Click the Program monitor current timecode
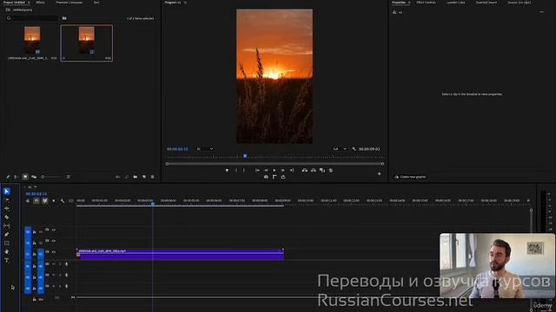 pos(177,149)
